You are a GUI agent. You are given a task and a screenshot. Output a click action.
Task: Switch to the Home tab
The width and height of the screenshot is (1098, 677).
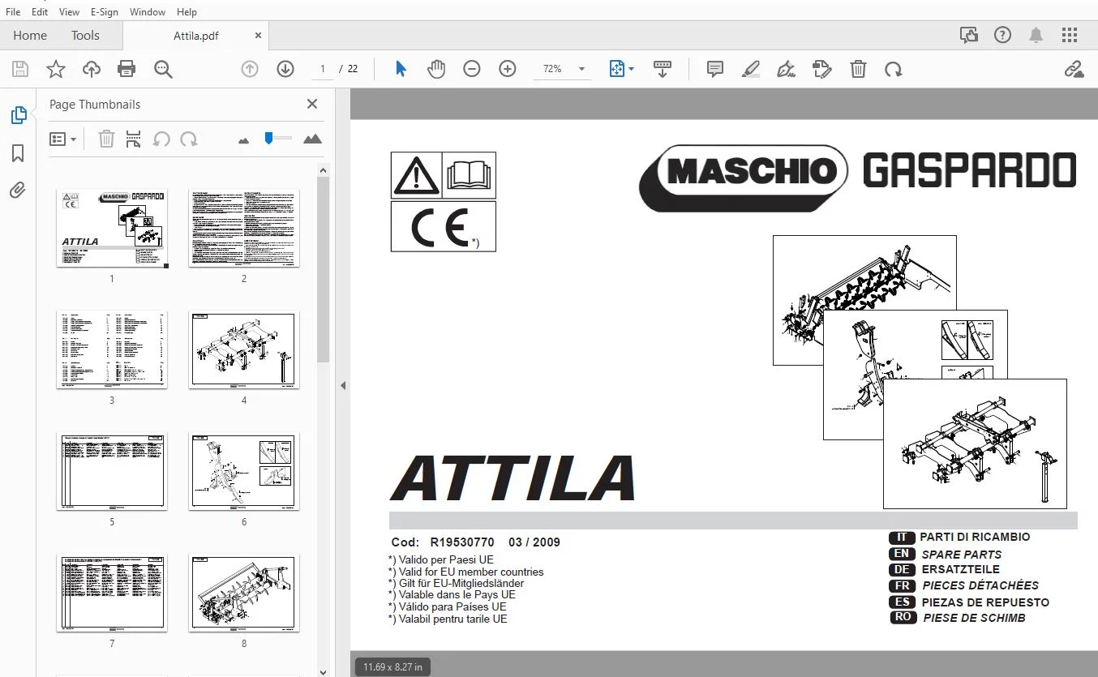(x=30, y=36)
